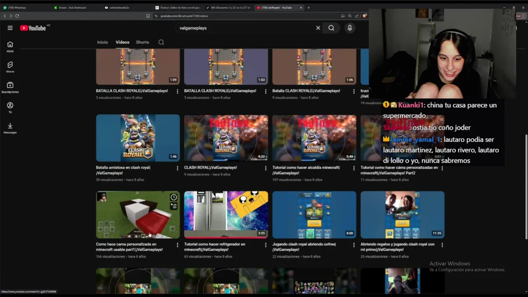Open the Tú section in sidebar
The width and height of the screenshot is (528, 297).
tap(10, 108)
